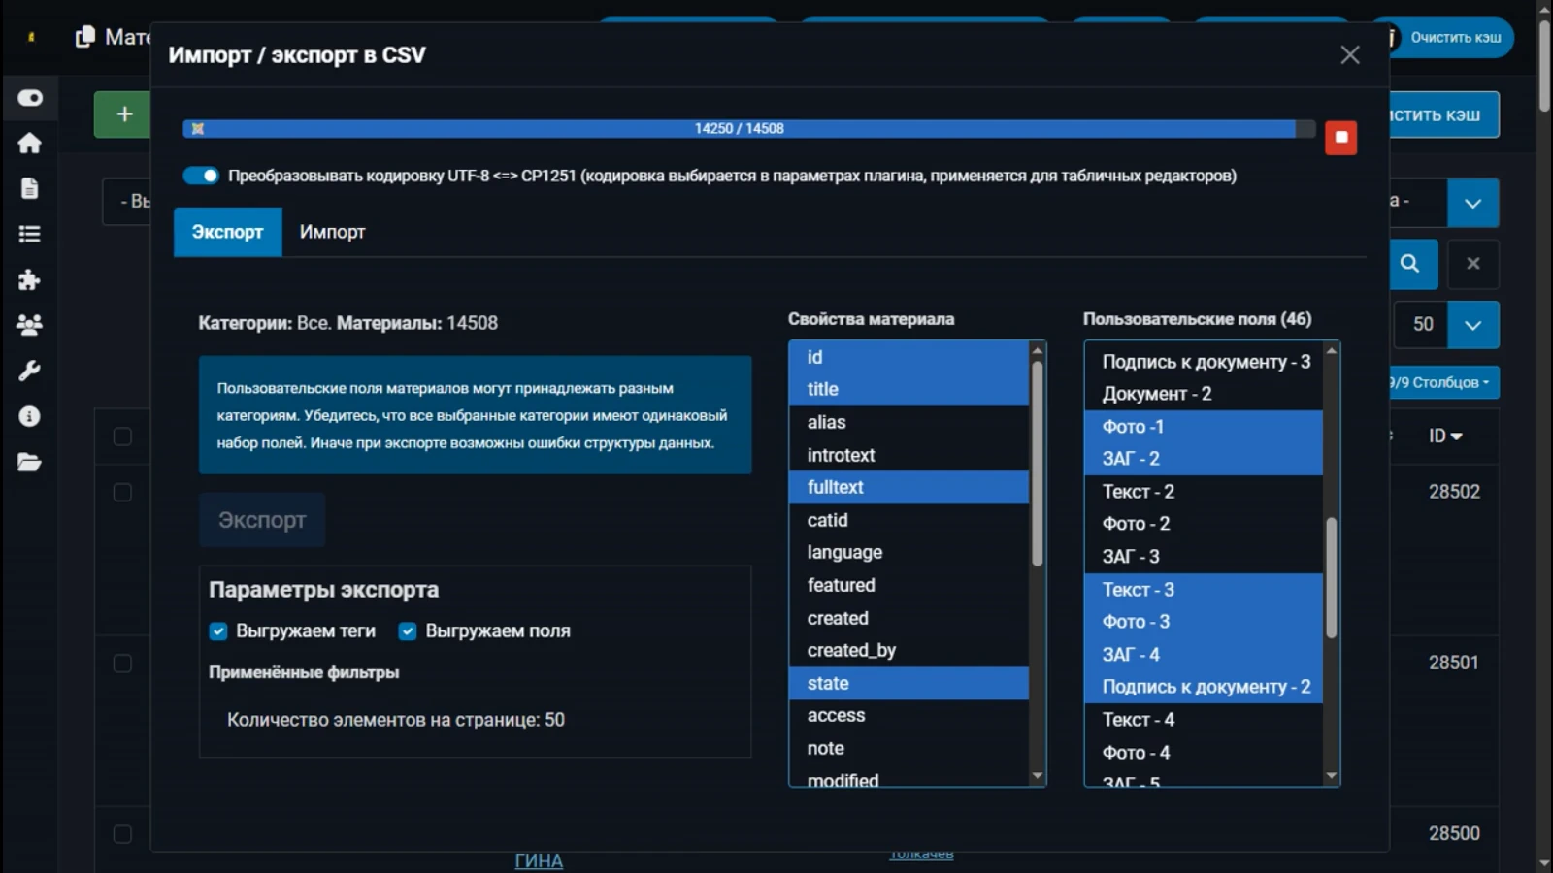Select introtext in material properties list
This screenshot has width=1553, height=873.
841,455
